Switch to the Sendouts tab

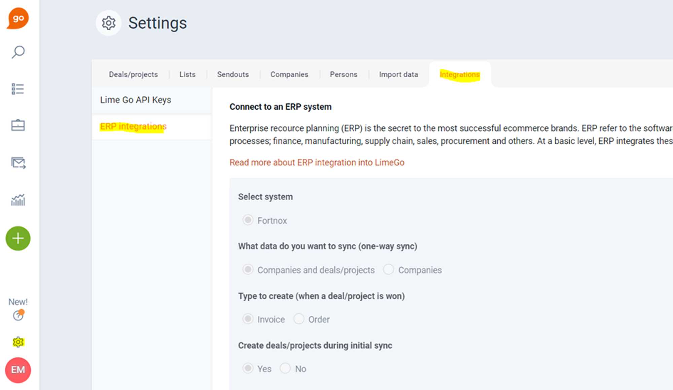pos(233,74)
